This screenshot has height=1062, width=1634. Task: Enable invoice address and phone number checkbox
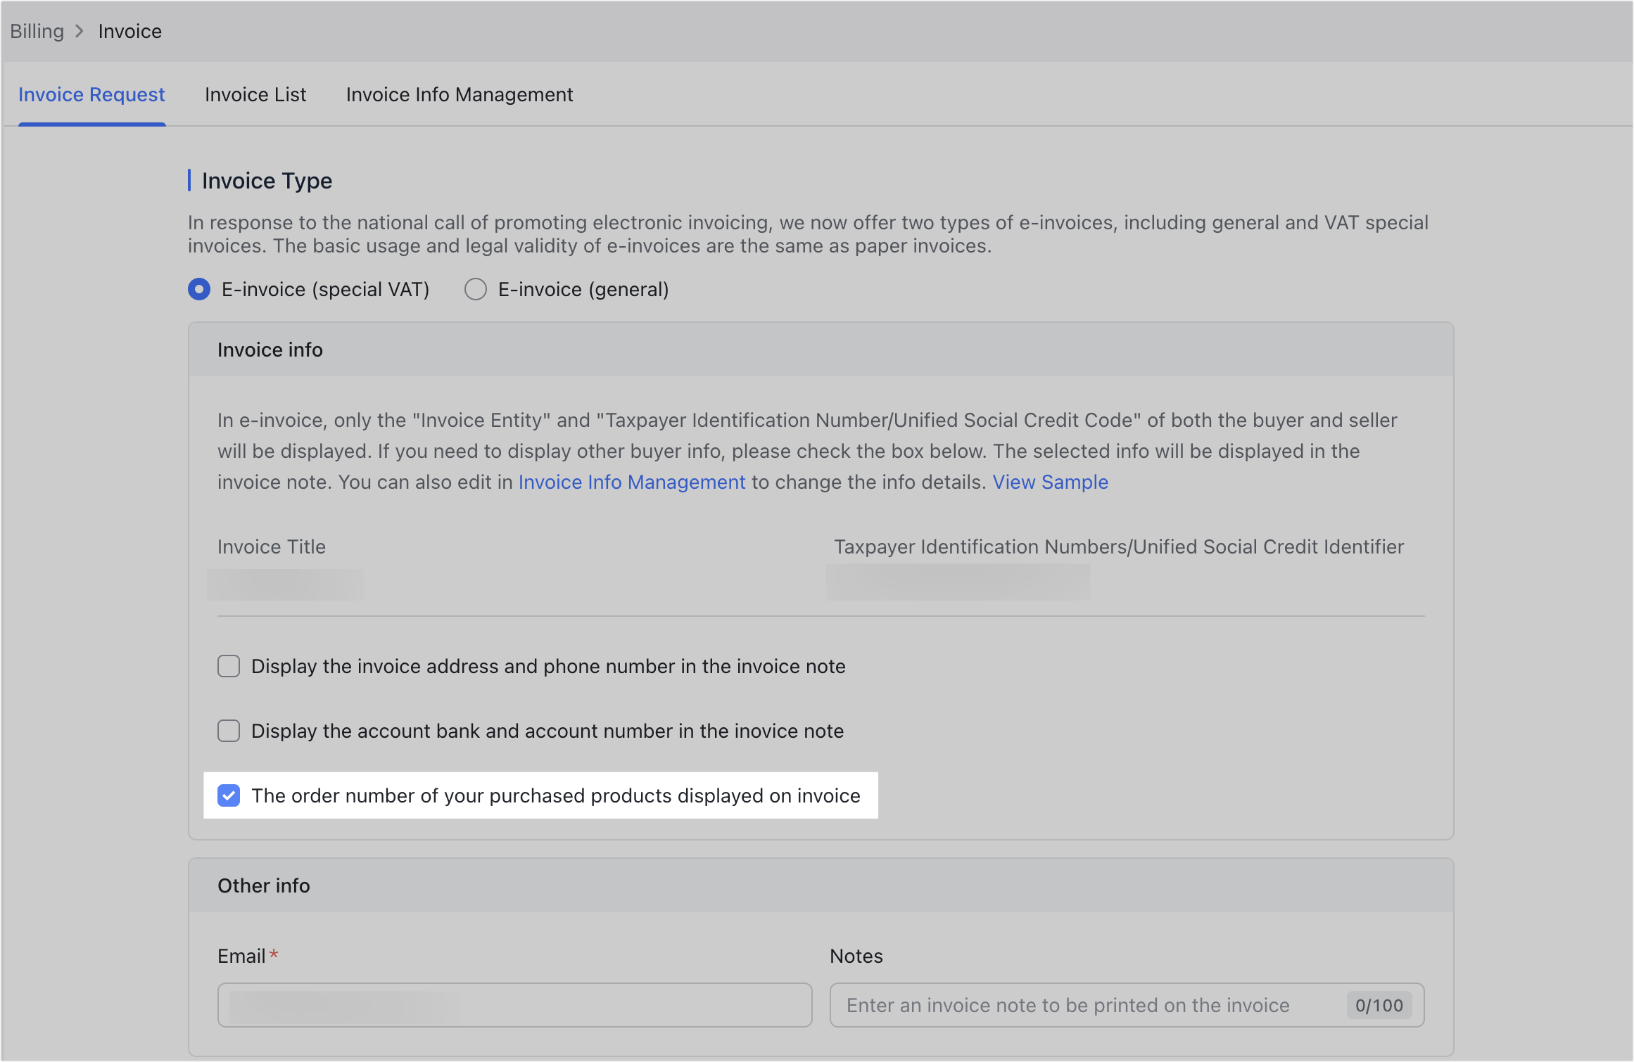pos(229,666)
